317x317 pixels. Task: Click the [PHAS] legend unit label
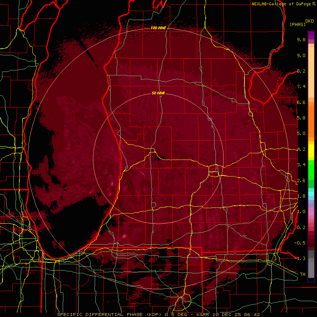298,24
